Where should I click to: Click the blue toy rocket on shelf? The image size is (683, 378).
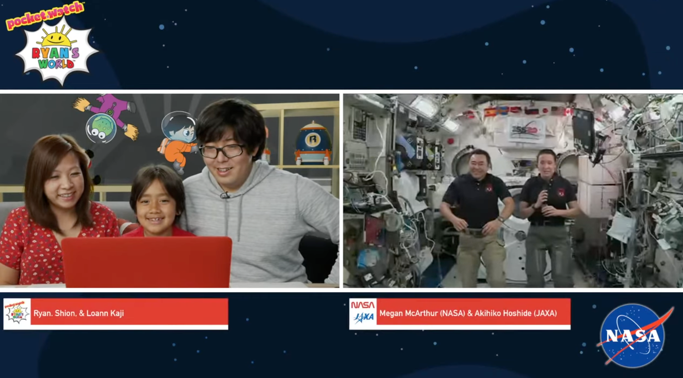[x=313, y=143]
